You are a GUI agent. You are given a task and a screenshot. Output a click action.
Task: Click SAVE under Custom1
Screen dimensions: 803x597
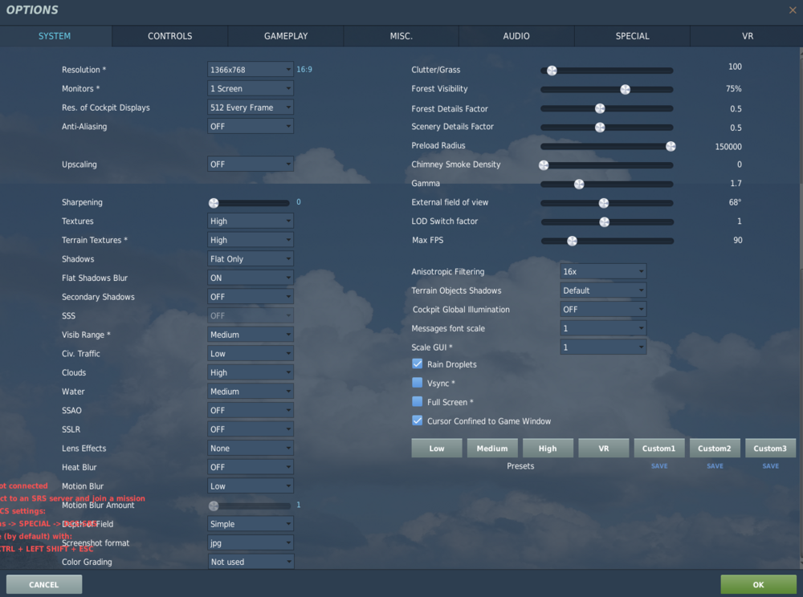(x=659, y=466)
